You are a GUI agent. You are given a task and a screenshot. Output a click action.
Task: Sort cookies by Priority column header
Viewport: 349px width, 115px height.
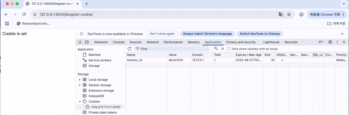tap(342, 55)
